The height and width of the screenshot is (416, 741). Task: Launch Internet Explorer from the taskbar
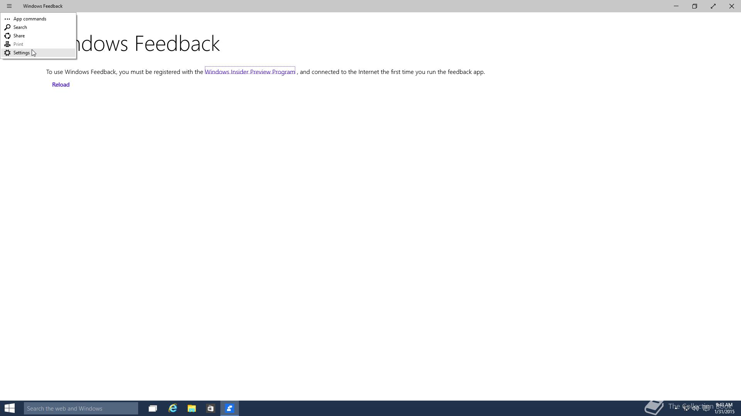point(173,408)
